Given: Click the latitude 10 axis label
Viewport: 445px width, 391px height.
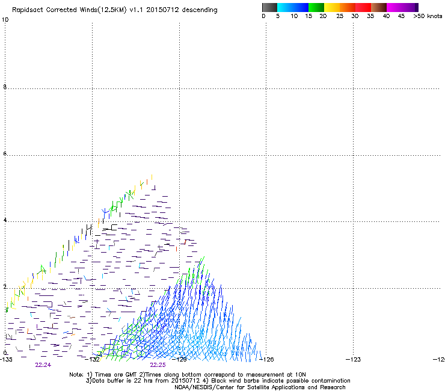Looking at the screenshot, I should point(5,20).
